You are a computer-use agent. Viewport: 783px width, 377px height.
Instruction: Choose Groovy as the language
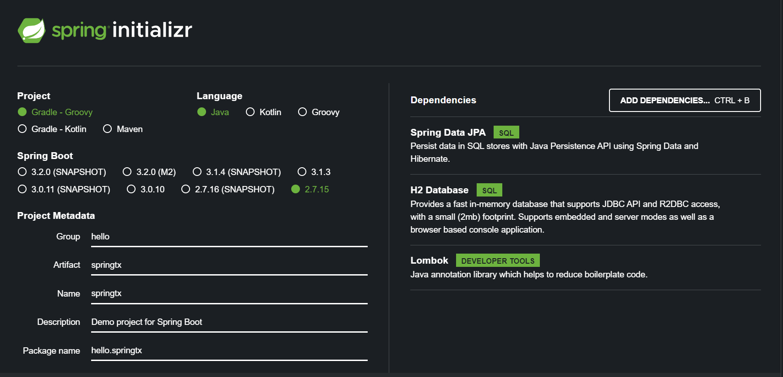click(x=303, y=112)
